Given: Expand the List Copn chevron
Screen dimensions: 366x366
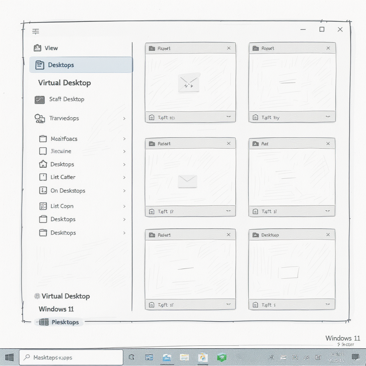Looking at the screenshot, I should pos(124,206).
